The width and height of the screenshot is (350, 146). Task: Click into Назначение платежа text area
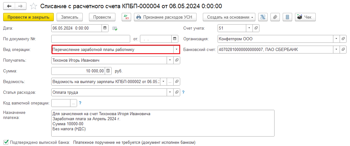coord(163,123)
